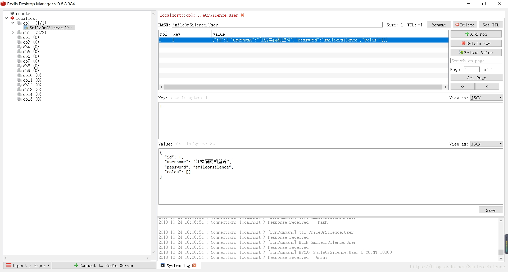
Task: Click the db9 database icon
Action: (19, 71)
